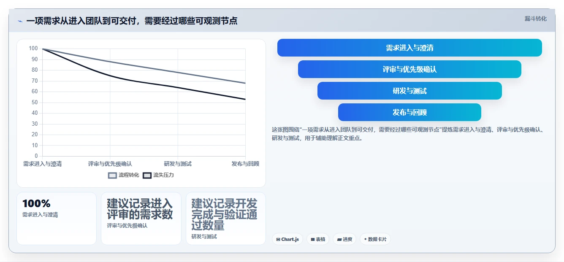Click the 流失压力 legend color box
This screenshot has height=262, width=564.
coord(147,175)
